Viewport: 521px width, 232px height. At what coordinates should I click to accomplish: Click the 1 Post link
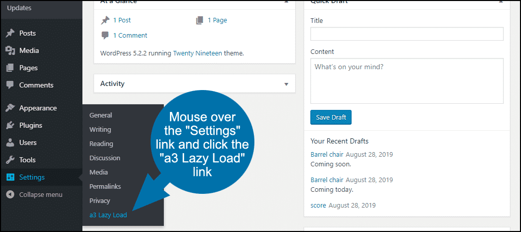(x=122, y=20)
